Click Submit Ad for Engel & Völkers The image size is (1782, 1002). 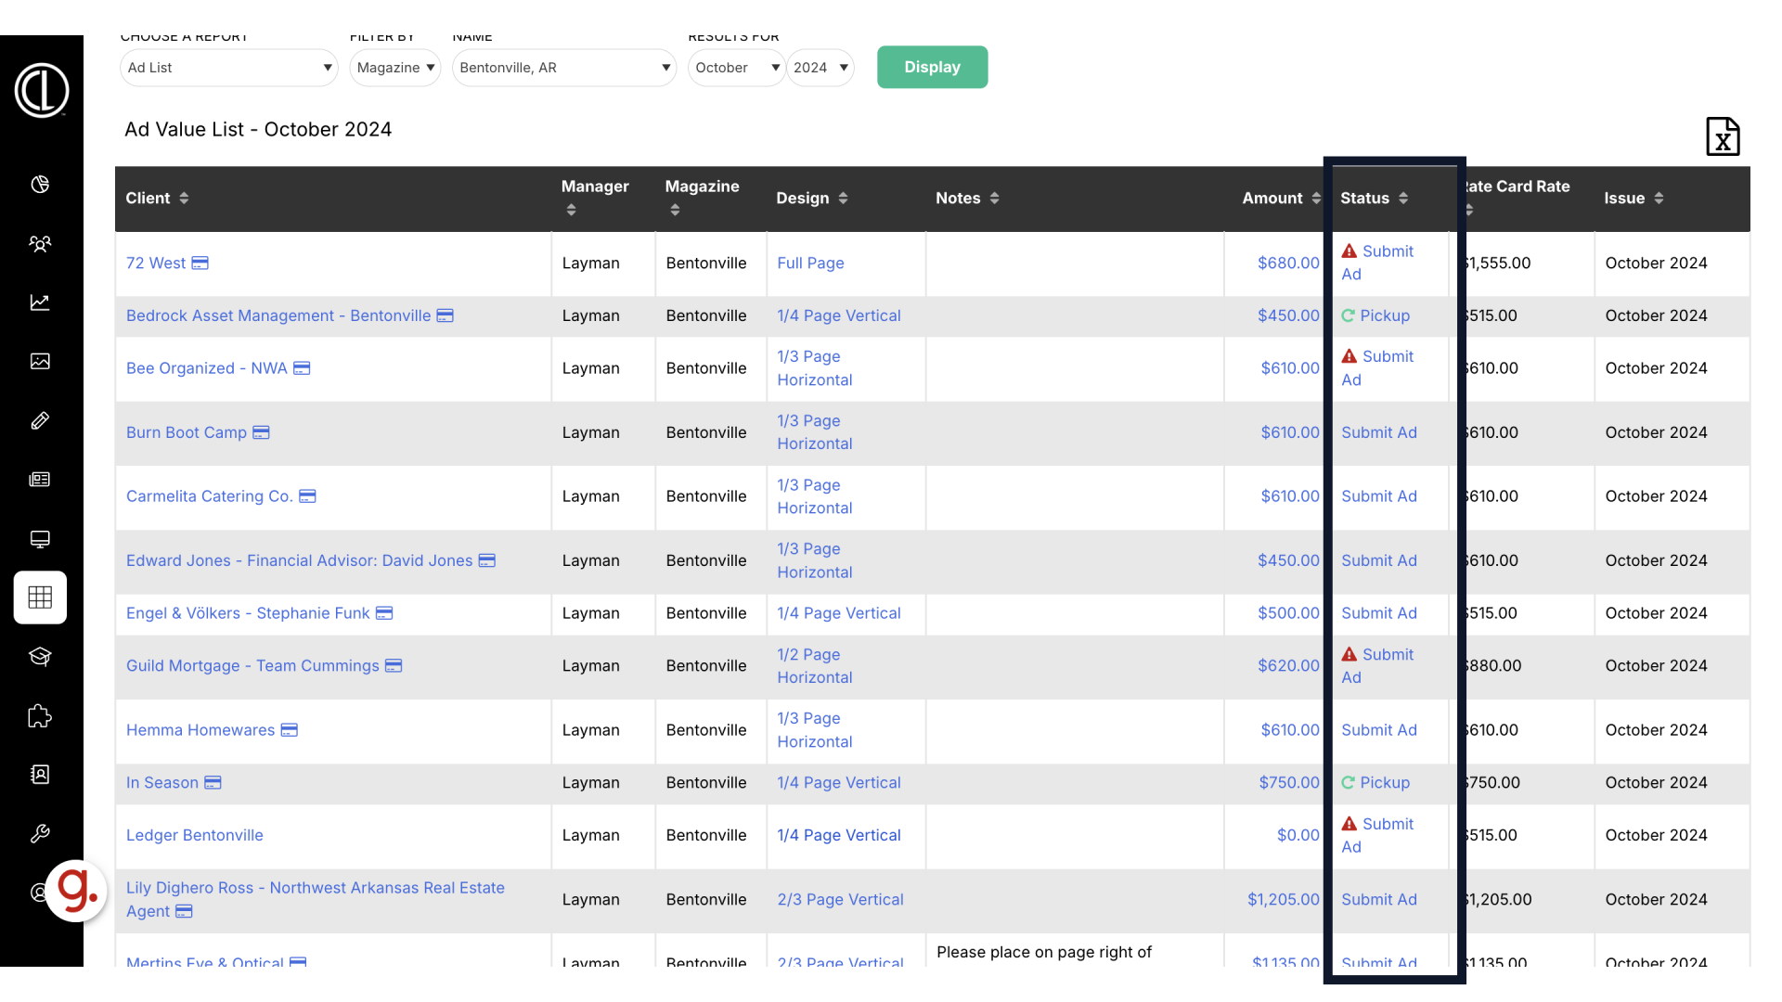coord(1379,613)
